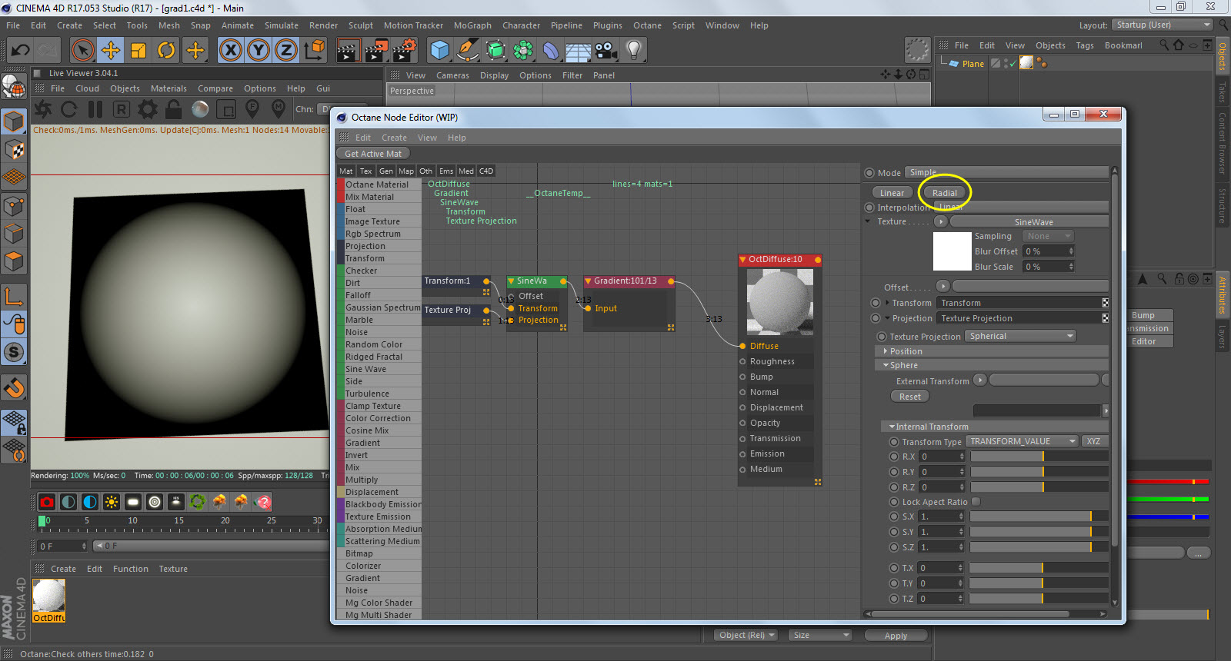Click the S.X value slider
Viewport: 1231px width, 661px height.
1031,517
